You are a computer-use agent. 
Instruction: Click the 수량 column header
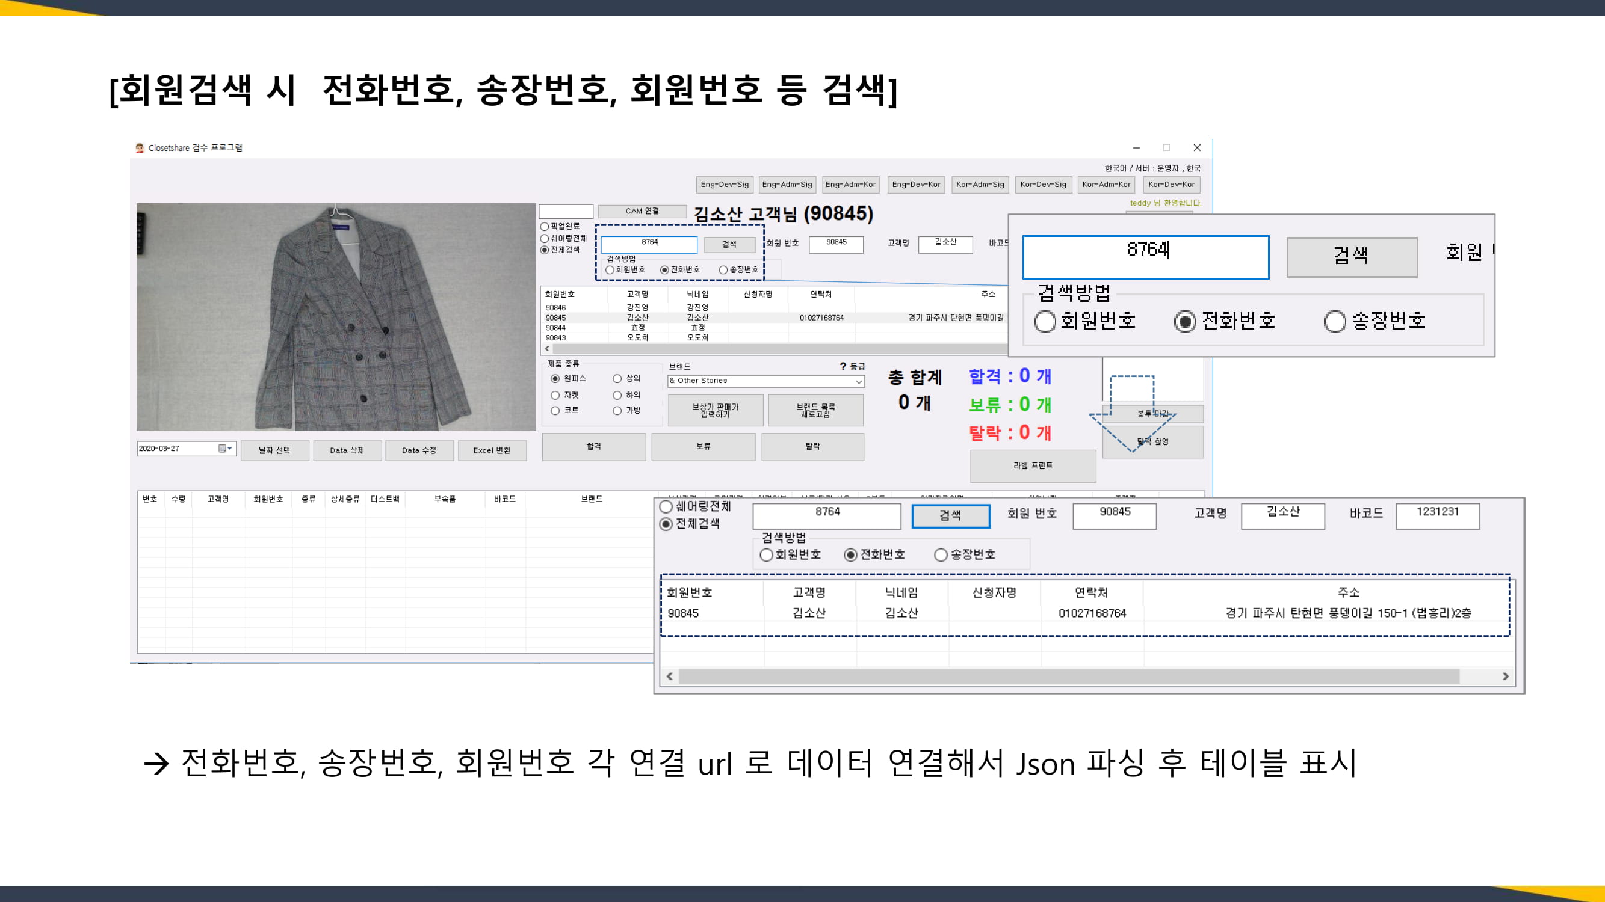click(179, 499)
